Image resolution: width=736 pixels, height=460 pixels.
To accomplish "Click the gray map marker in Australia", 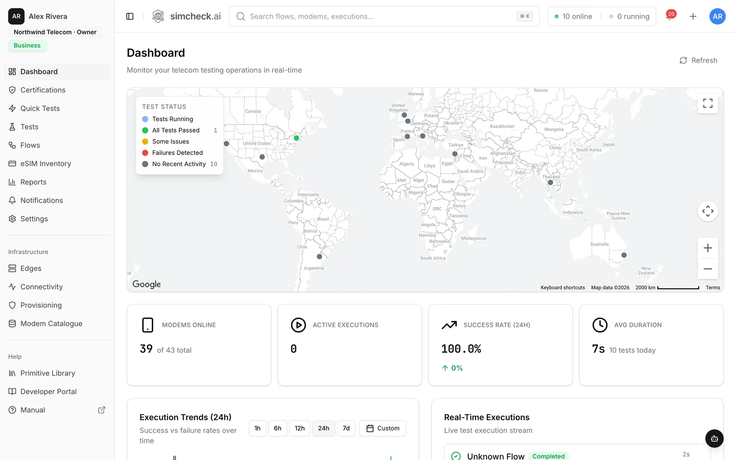I will 624,255.
